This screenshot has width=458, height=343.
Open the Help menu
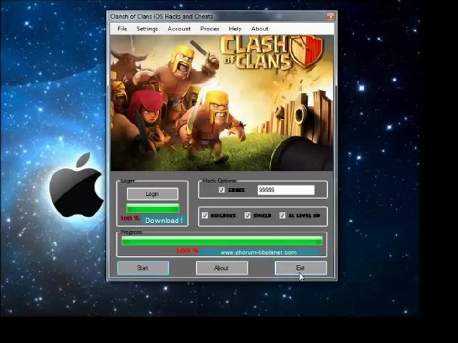(x=235, y=29)
